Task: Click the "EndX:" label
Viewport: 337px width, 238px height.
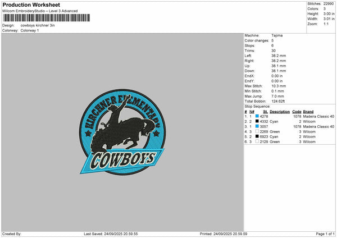Action: [x=249, y=76]
